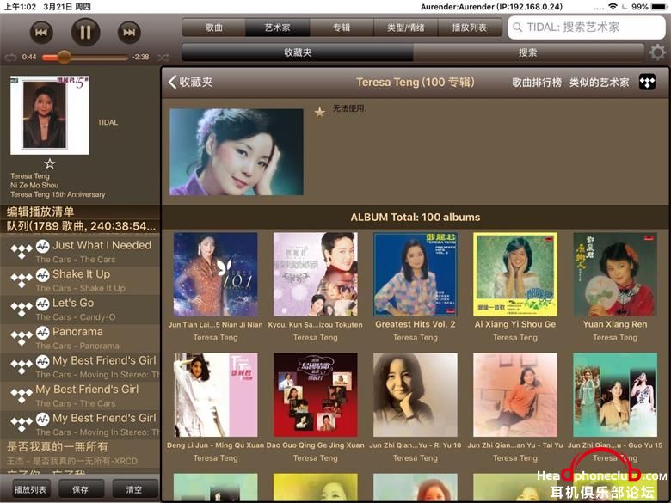671x503 pixels.
Task: Play Panorama from queue
Action: pyautogui.click(x=80, y=338)
